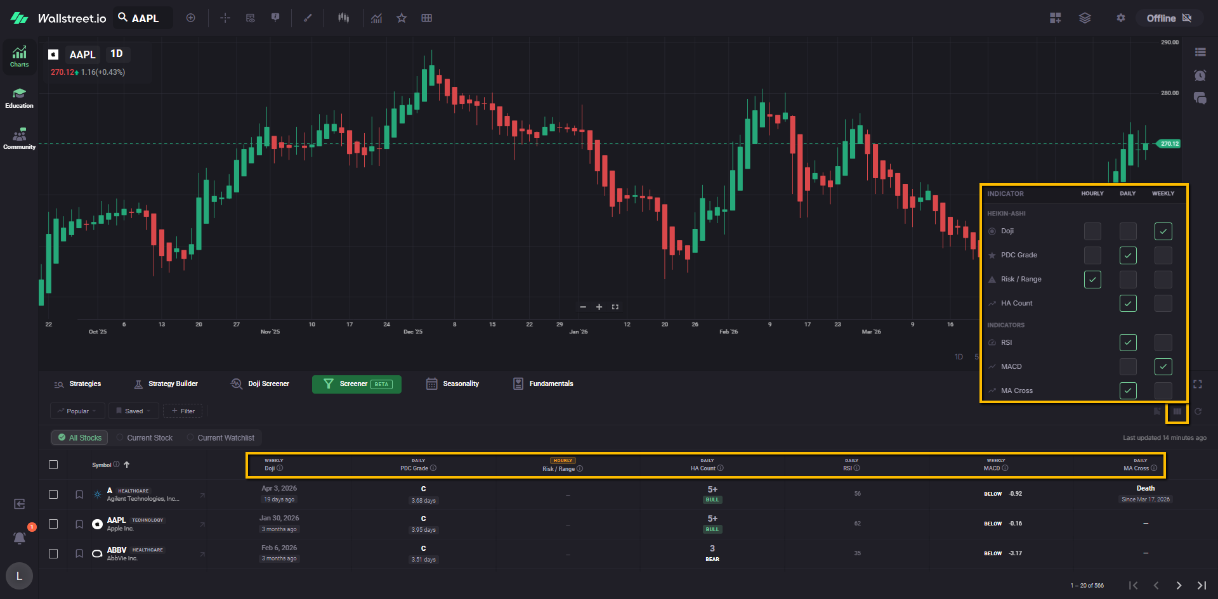This screenshot has height=599, width=1218.
Task: Click the star favorite icon in toolbar
Action: tap(402, 18)
